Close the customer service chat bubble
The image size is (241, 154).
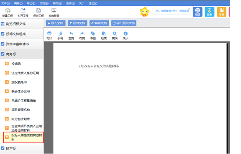[189, 9]
